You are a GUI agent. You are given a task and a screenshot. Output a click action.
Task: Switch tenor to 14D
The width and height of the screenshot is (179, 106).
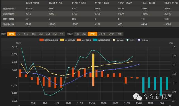click(26, 34)
